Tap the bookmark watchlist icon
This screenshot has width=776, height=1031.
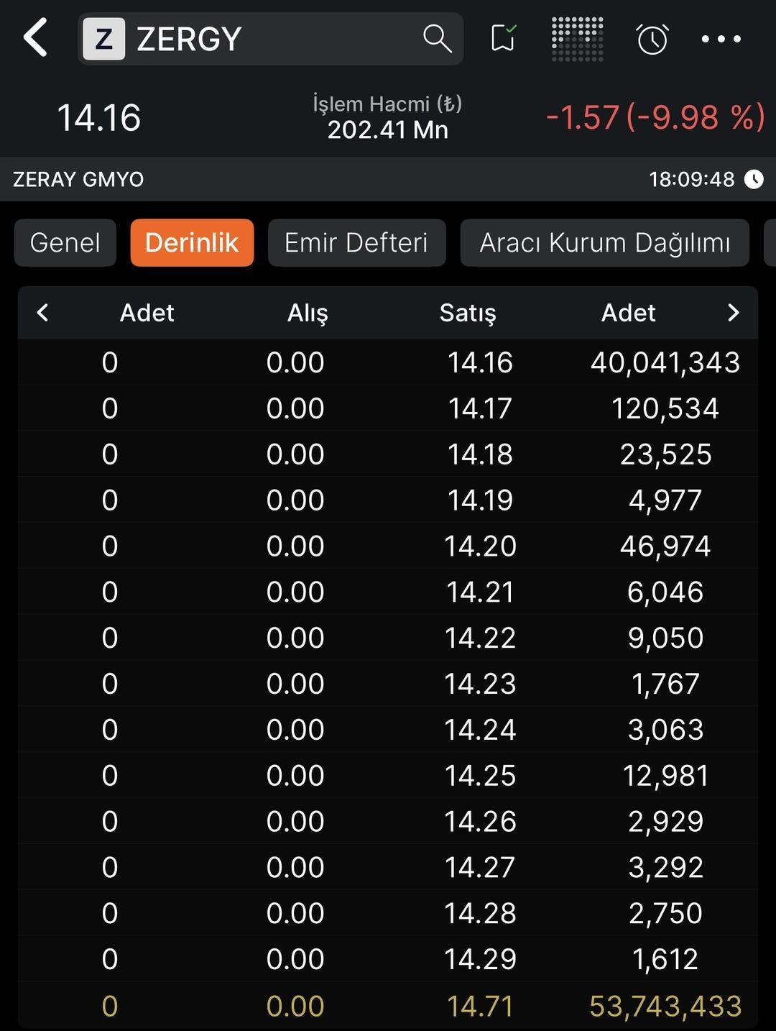pyautogui.click(x=503, y=38)
